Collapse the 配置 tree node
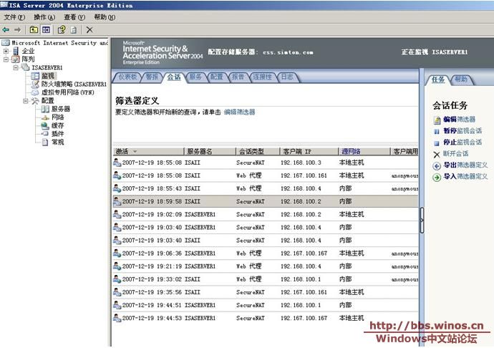 click(x=25, y=101)
